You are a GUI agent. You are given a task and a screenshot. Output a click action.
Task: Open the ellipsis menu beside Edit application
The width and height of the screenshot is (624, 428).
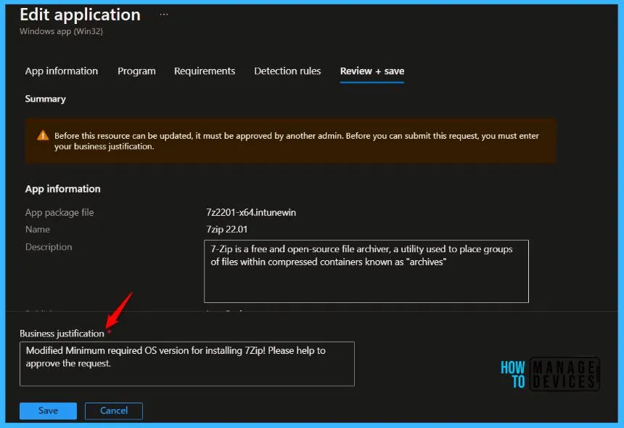coord(163,15)
